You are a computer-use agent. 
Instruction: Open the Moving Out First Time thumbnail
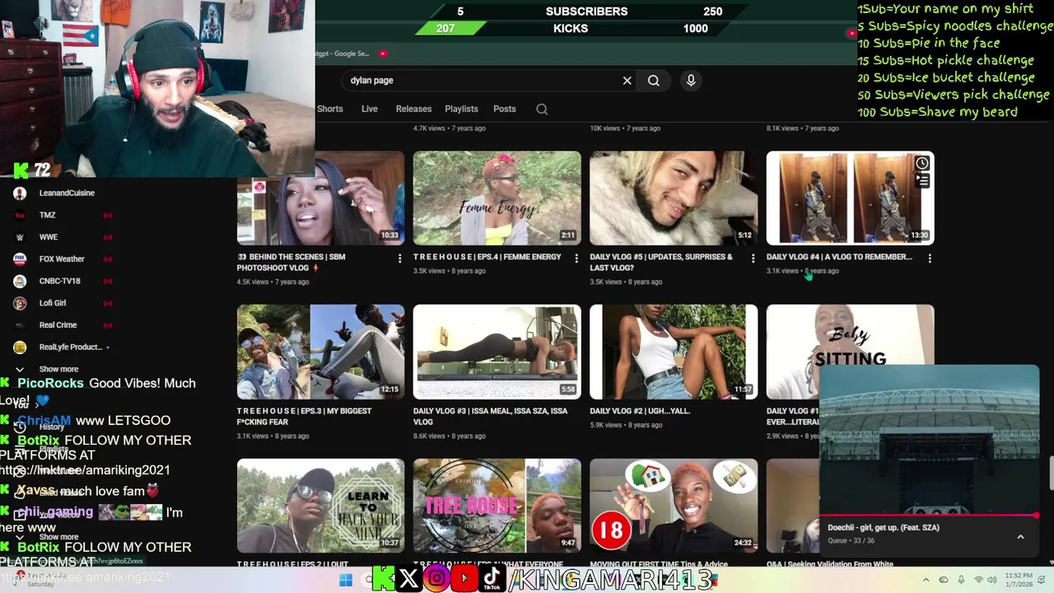[x=674, y=506]
